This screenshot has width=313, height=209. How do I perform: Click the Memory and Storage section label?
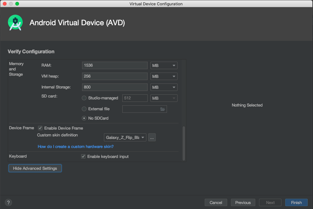(x=16, y=69)
